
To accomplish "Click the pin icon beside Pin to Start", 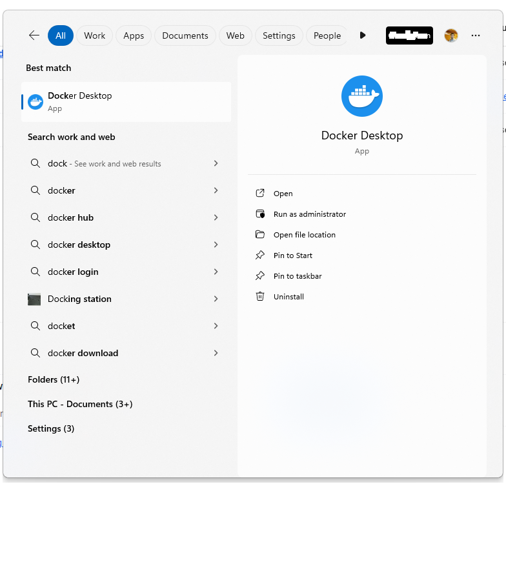I will 259,255.
